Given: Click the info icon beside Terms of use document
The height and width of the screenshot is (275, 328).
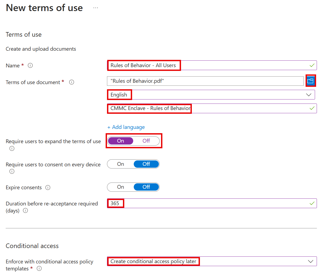Looking at the screenshot, I should point(71,82).
